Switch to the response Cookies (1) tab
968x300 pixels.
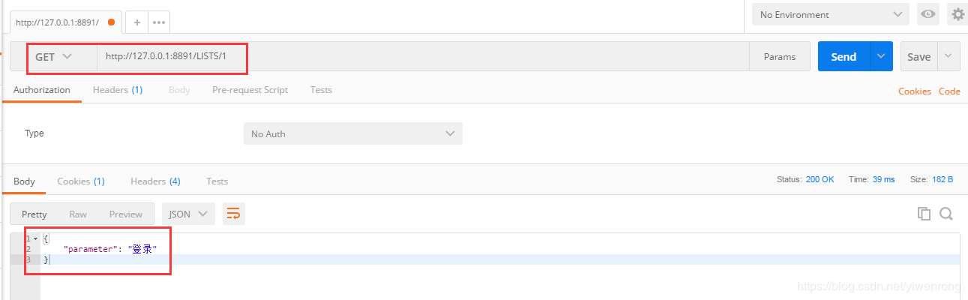pyautogui.click(x=81, y=181)
